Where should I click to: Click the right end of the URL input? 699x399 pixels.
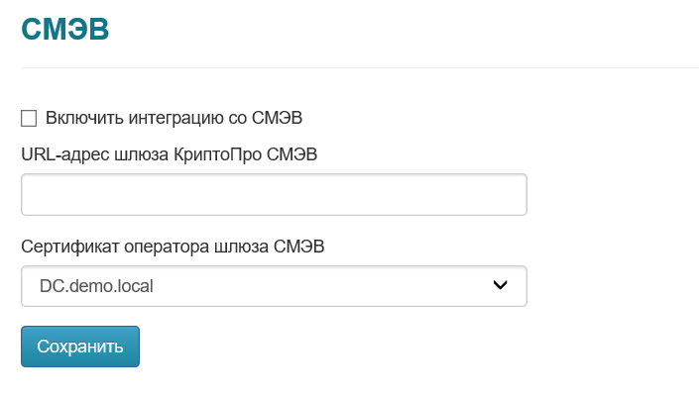tap(511, 195)
